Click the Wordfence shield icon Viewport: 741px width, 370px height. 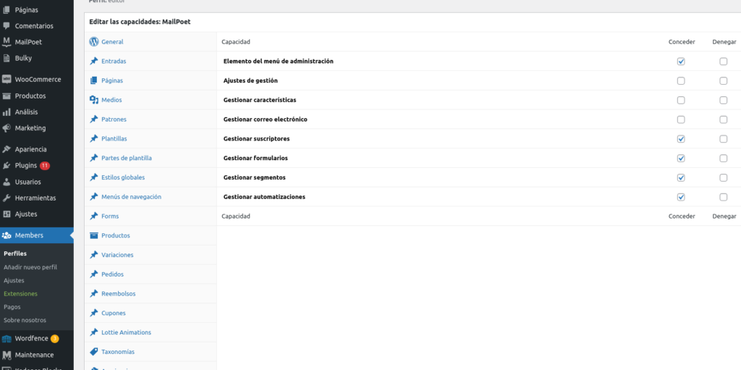7,339
